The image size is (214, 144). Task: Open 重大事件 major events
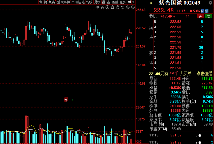(64, 2)
